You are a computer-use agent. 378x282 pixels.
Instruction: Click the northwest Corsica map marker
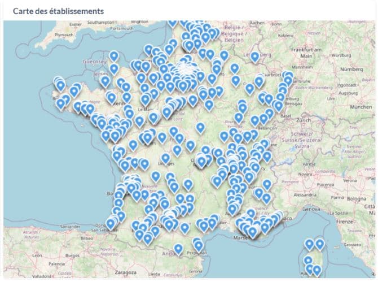(310, 245)
